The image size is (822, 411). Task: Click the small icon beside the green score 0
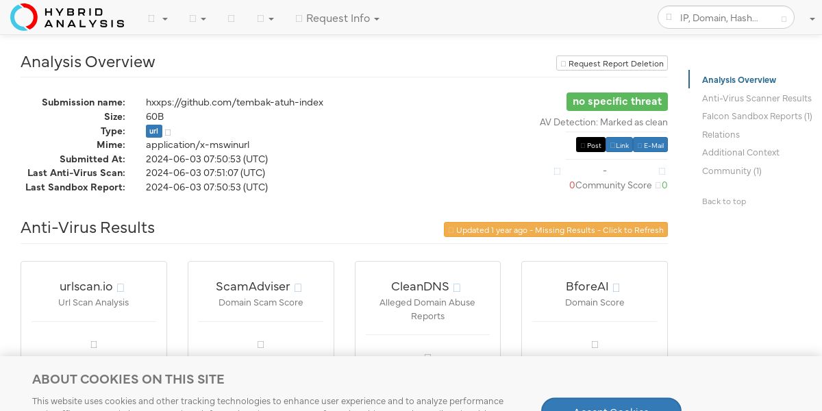pos(658,186)
